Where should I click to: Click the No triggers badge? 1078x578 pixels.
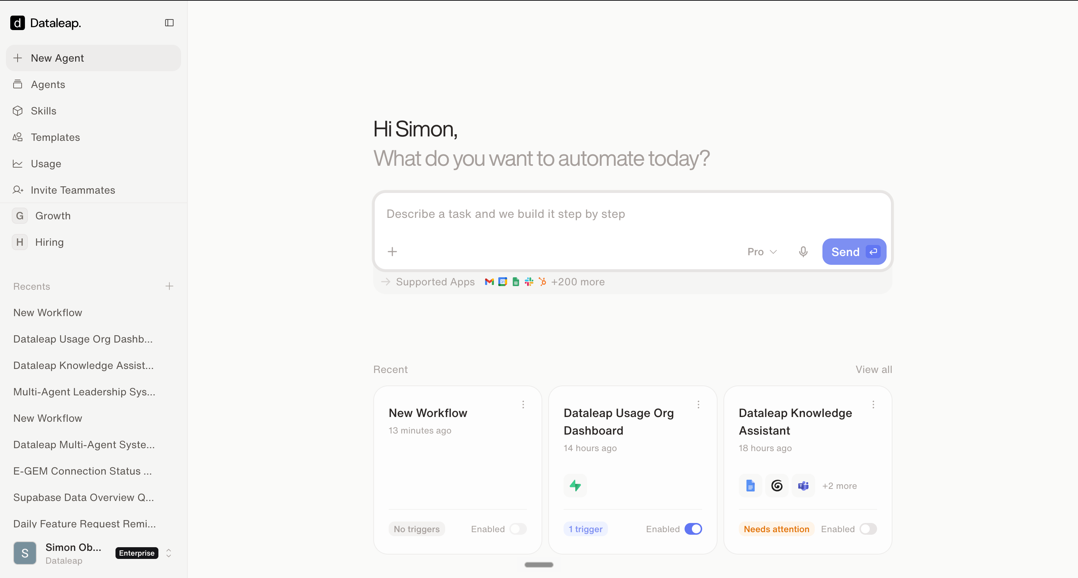417,528
